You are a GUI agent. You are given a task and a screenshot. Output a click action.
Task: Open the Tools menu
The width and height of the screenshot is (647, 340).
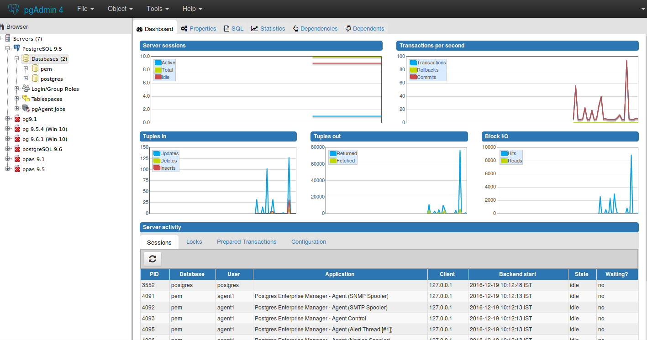click(x=157, y=9)
